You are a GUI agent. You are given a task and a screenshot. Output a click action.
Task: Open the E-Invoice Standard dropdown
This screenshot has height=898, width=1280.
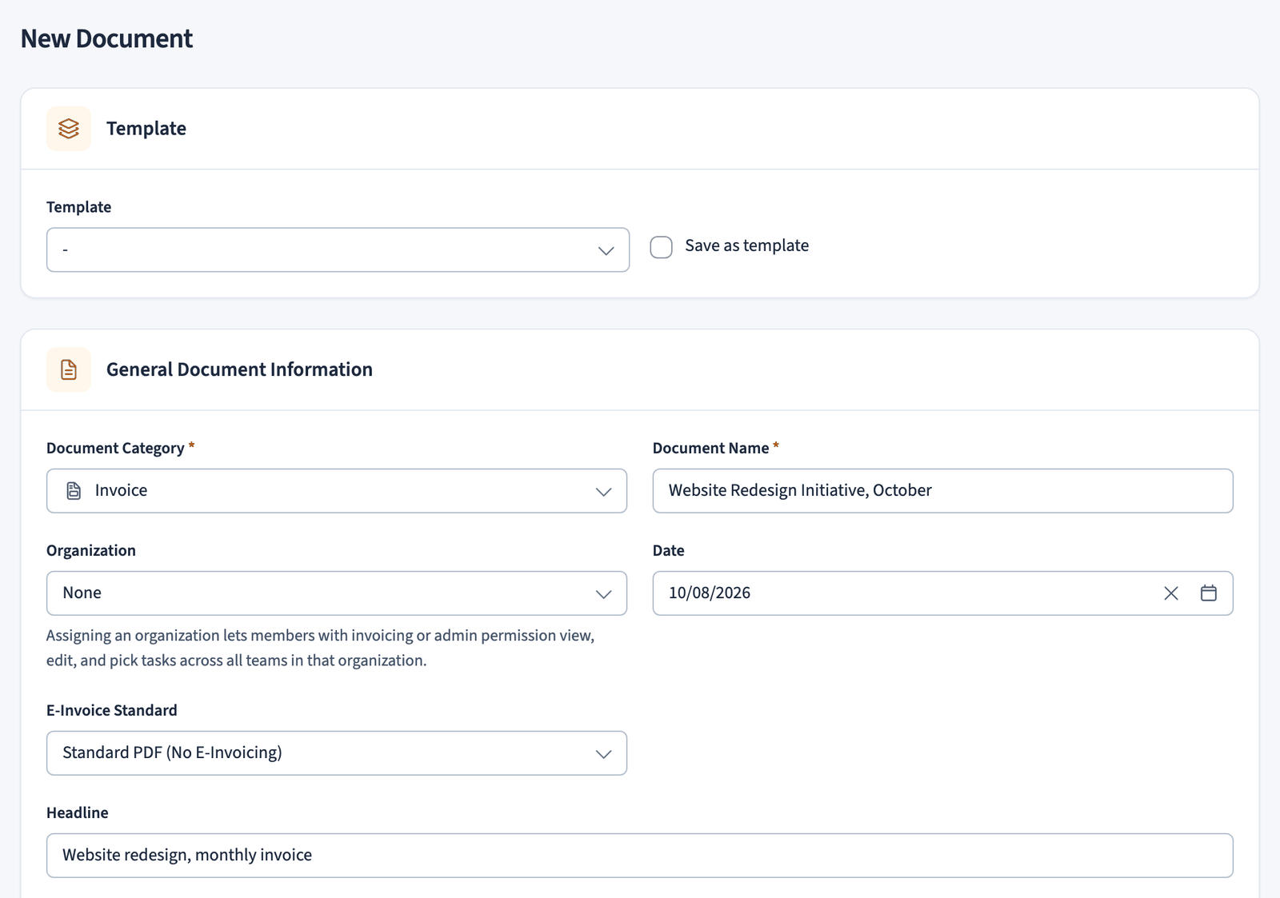click(337, 753)
